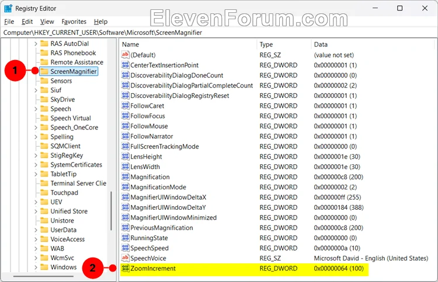Click the LensHeight DWORD icon
The height and width of the screenshot is (282, 438).
[126, 156]
